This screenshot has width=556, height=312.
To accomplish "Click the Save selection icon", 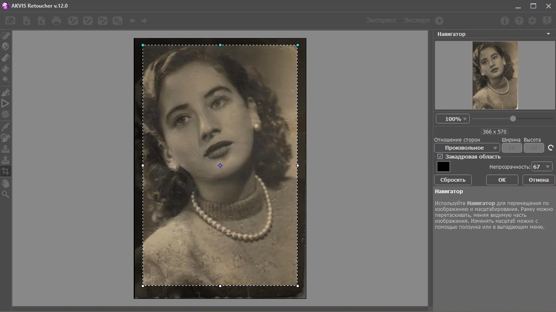I will [x=88, y=20].
